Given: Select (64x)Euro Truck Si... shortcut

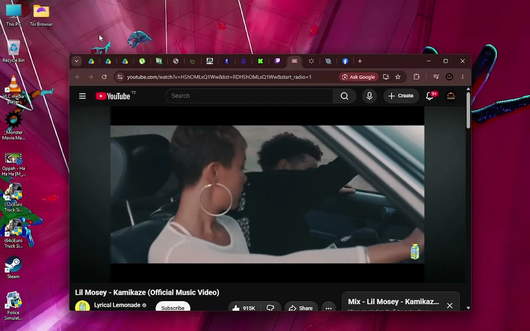Looking at the screenshot, I should coord(13,234).
